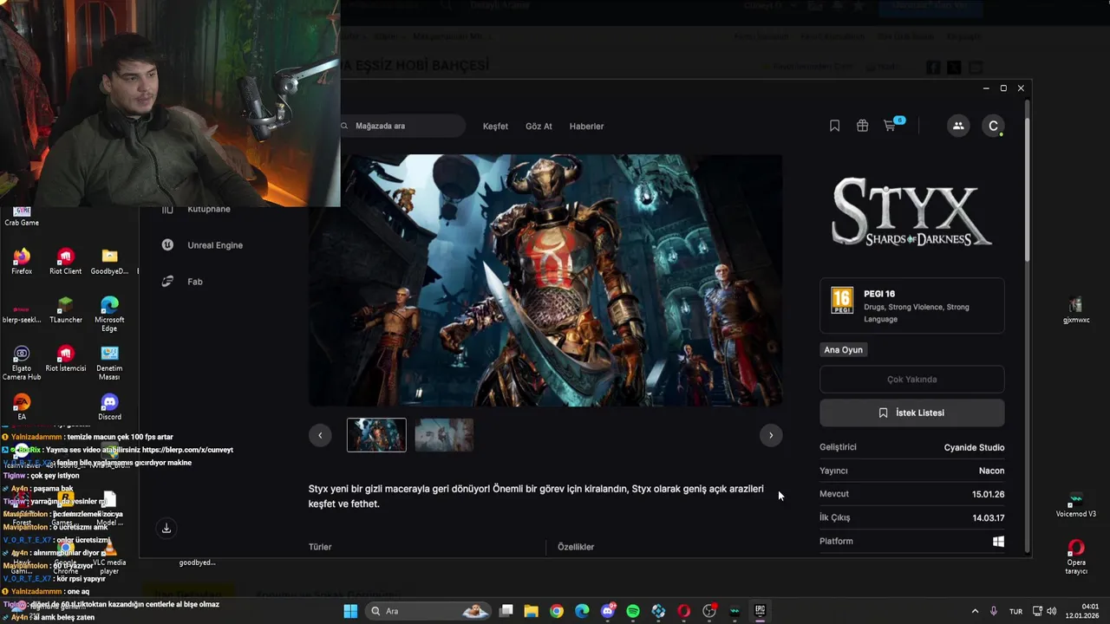Open the Elgato Camera Hub shortcut
1110x624 pixels.
tap(22, 362)
